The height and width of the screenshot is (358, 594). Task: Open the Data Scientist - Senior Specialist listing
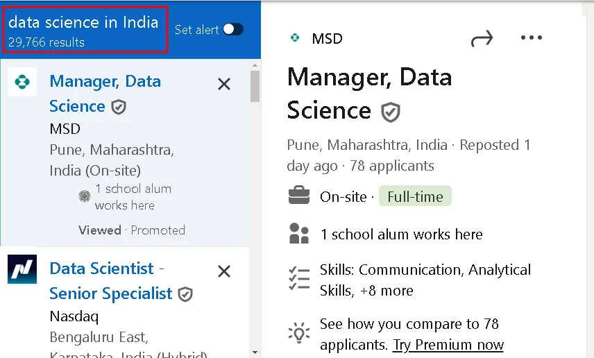pos(110,281)
